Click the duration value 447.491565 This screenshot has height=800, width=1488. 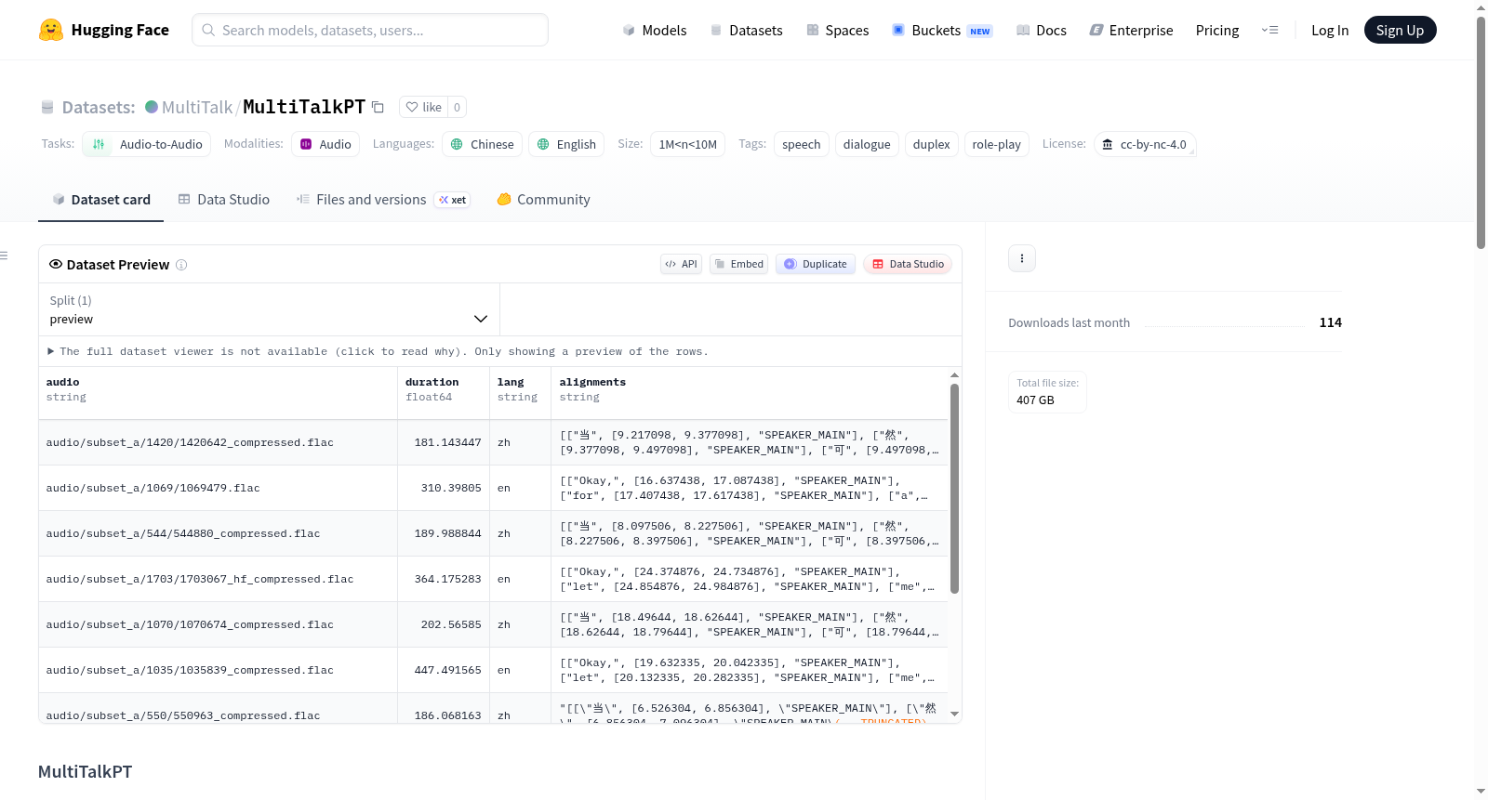(447, 670)
